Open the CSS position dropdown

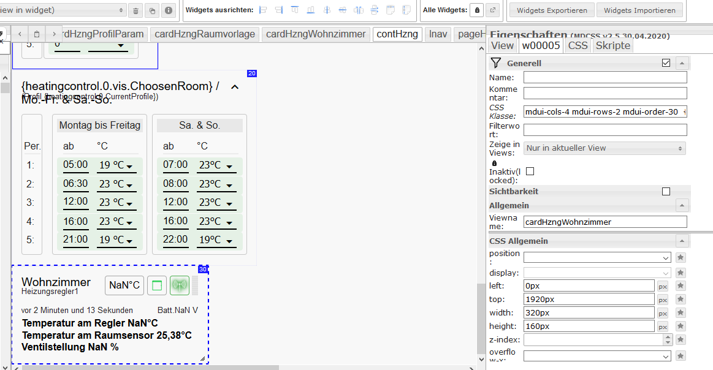[597, 258]
